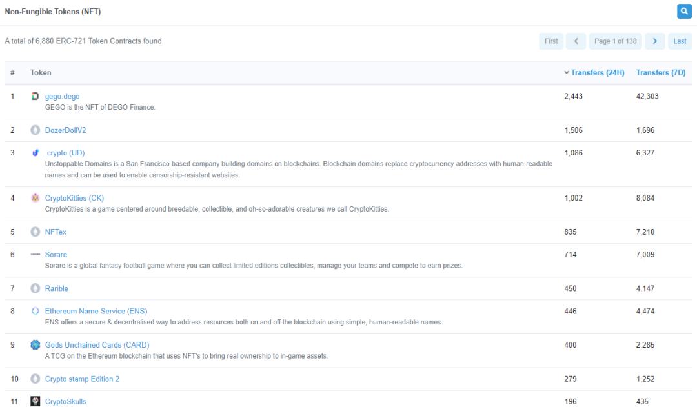The height and width of the screenshot is (407, 697).
Task: Jump to the First page
Action: (551, 41)
